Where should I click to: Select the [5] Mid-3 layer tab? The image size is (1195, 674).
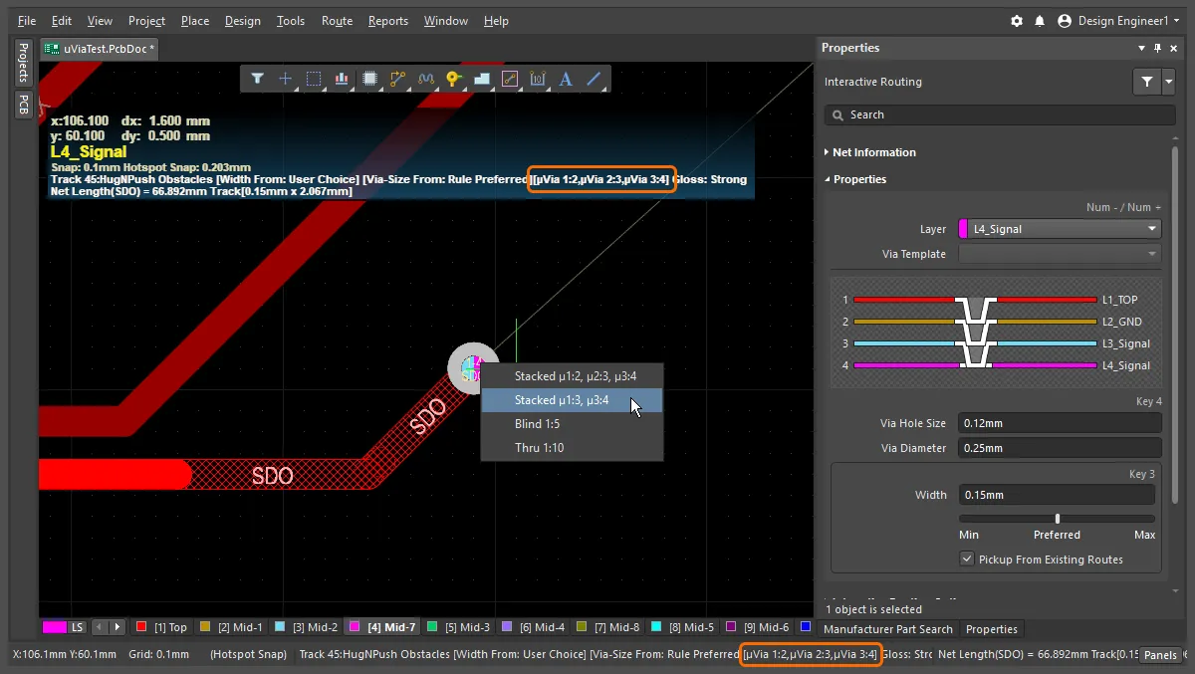coord(458,627)
